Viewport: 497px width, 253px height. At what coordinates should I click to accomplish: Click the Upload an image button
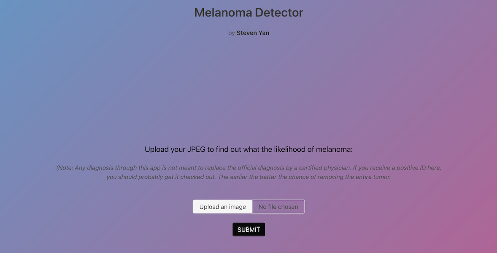[x=222, y=207]
